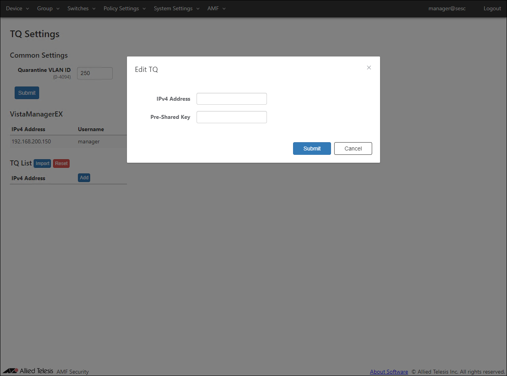Viewport: 507px width, 376px height.
Task: Cancel the Edit TQ dialog
Action: coord(353,149)
